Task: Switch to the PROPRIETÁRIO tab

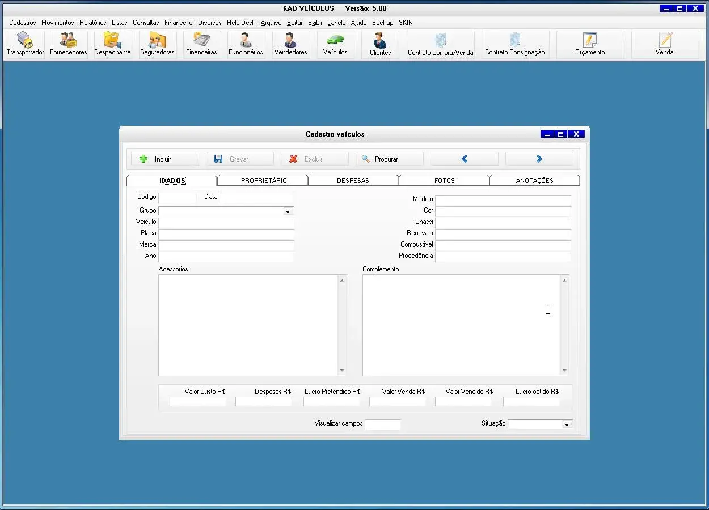Action: click(x=263, y=181)
